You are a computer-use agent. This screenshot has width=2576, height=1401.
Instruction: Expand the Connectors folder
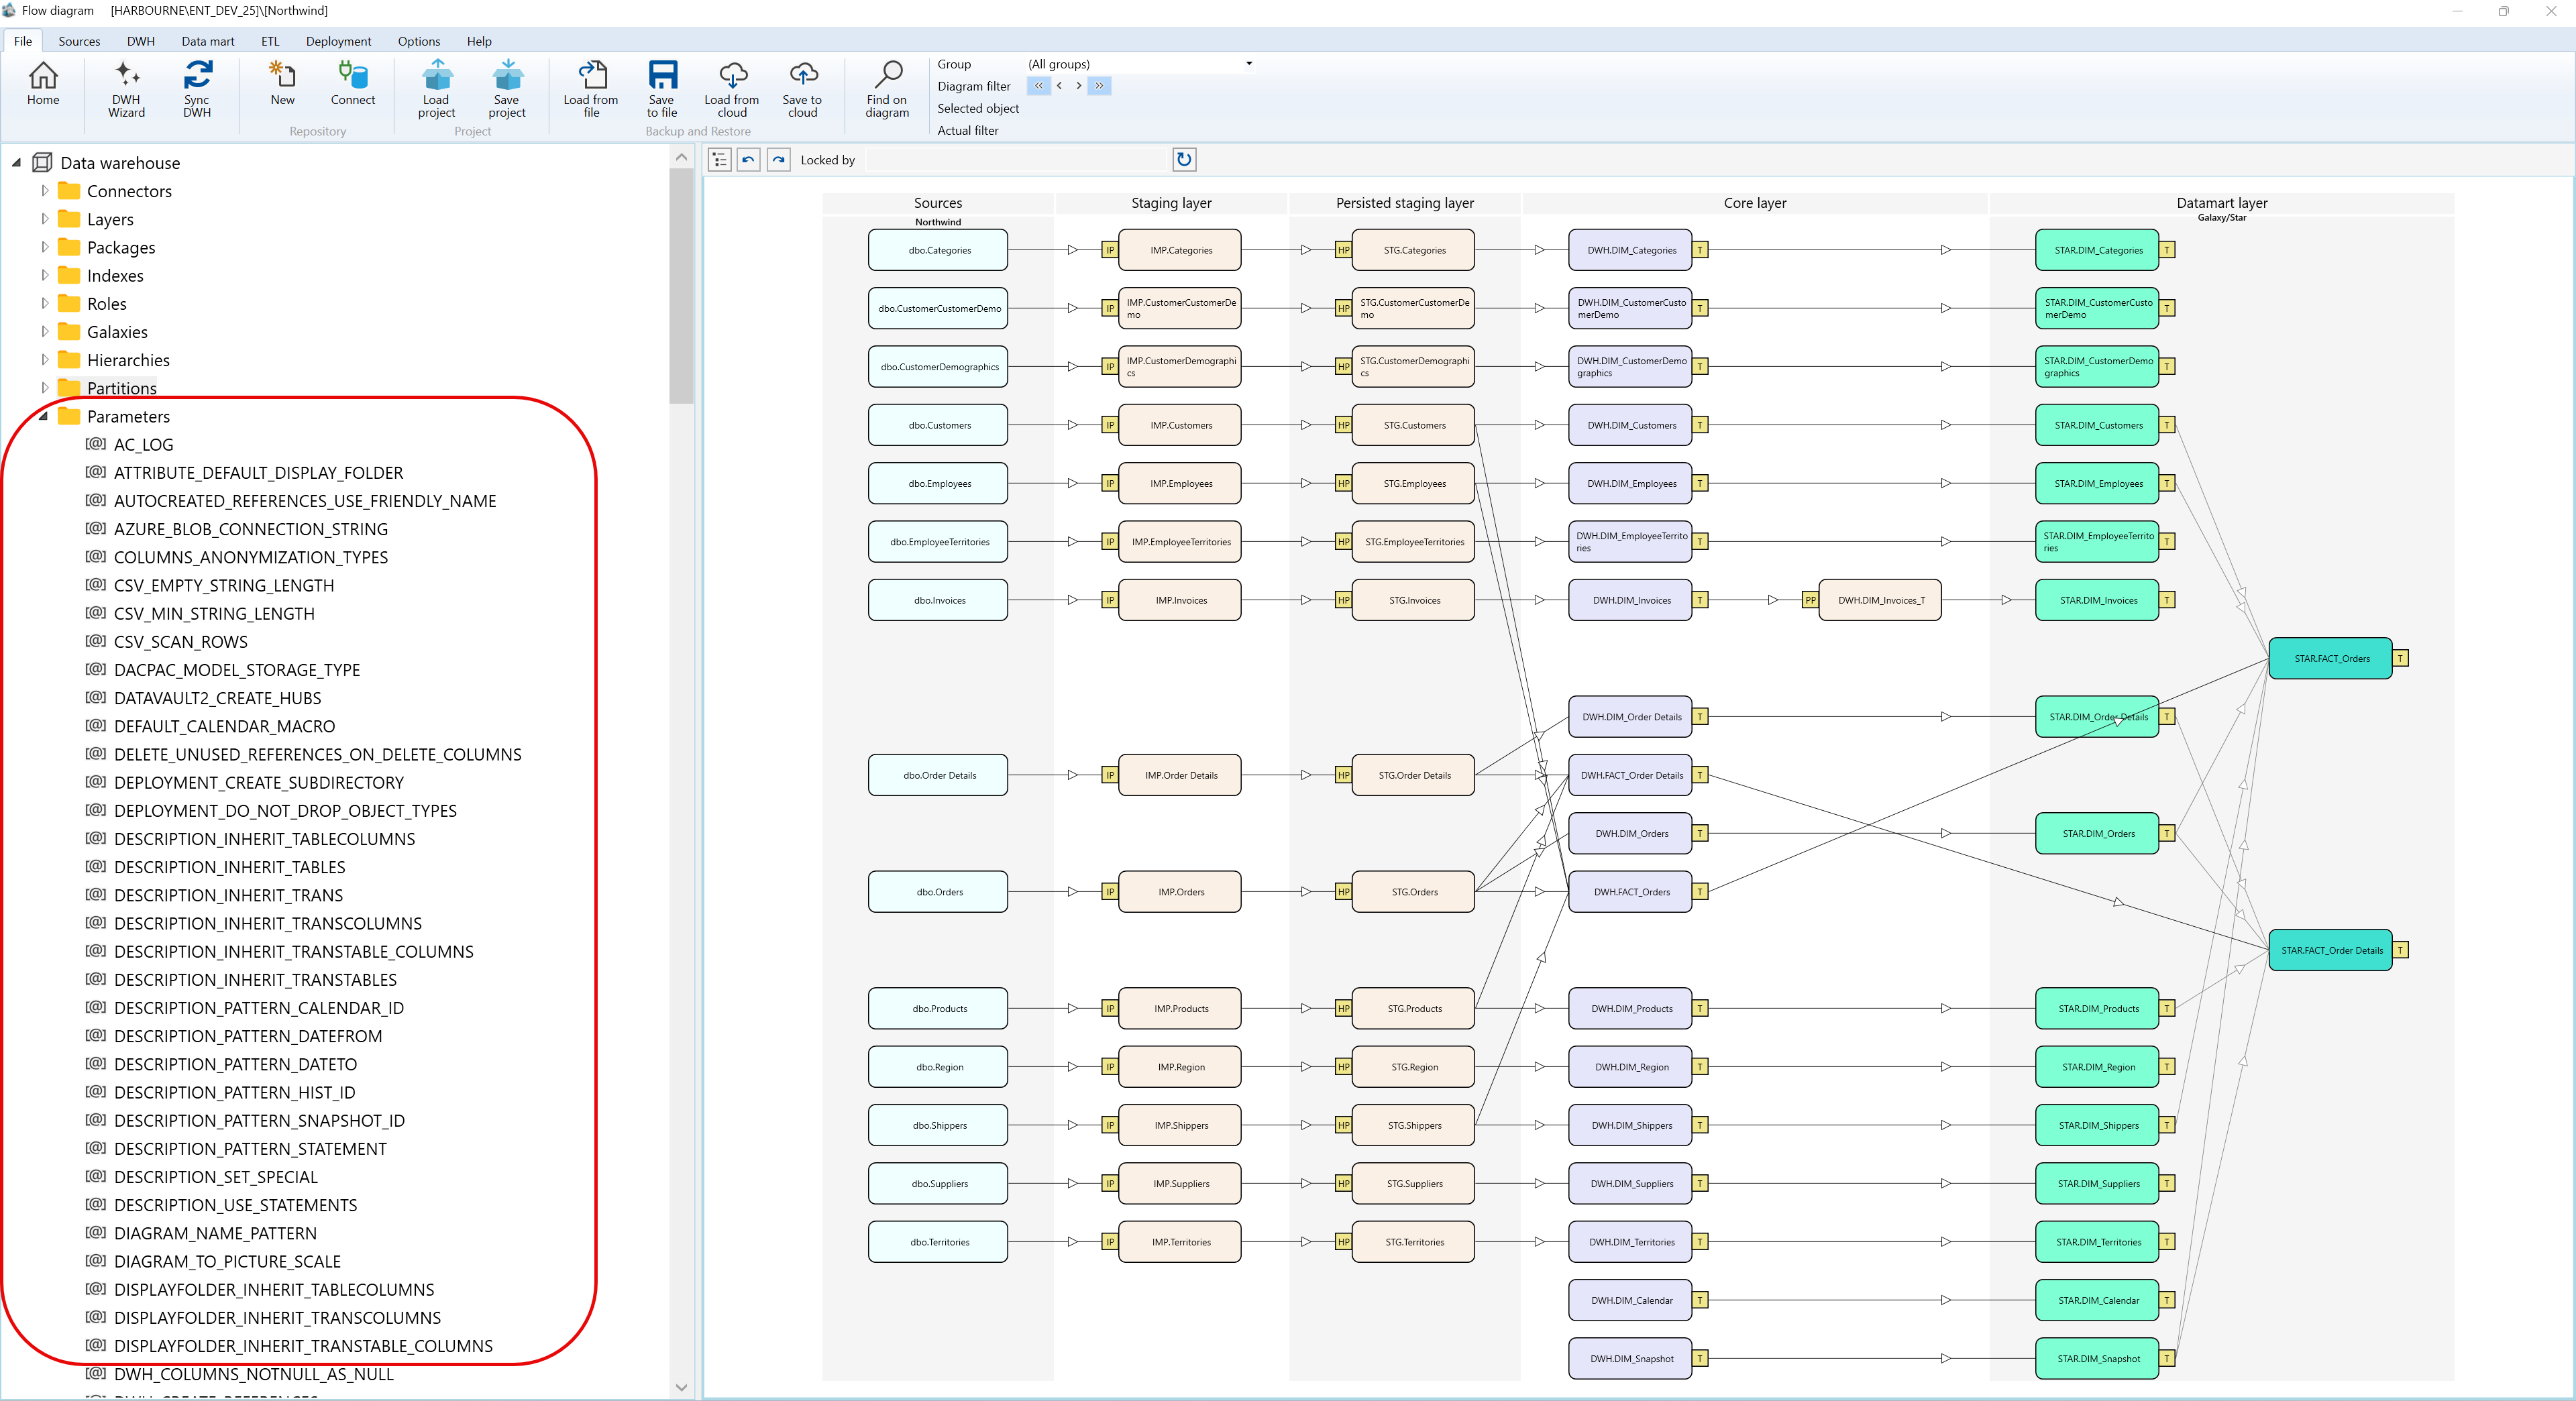(44, 190)
